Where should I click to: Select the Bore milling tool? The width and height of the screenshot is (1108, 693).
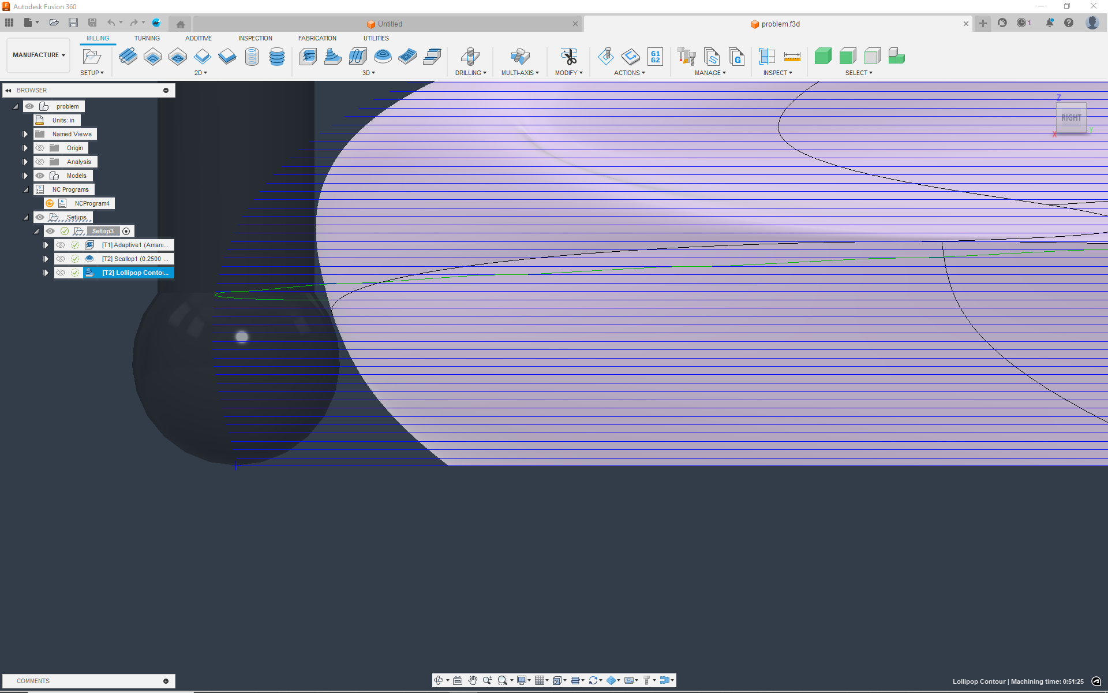point(252,57)
